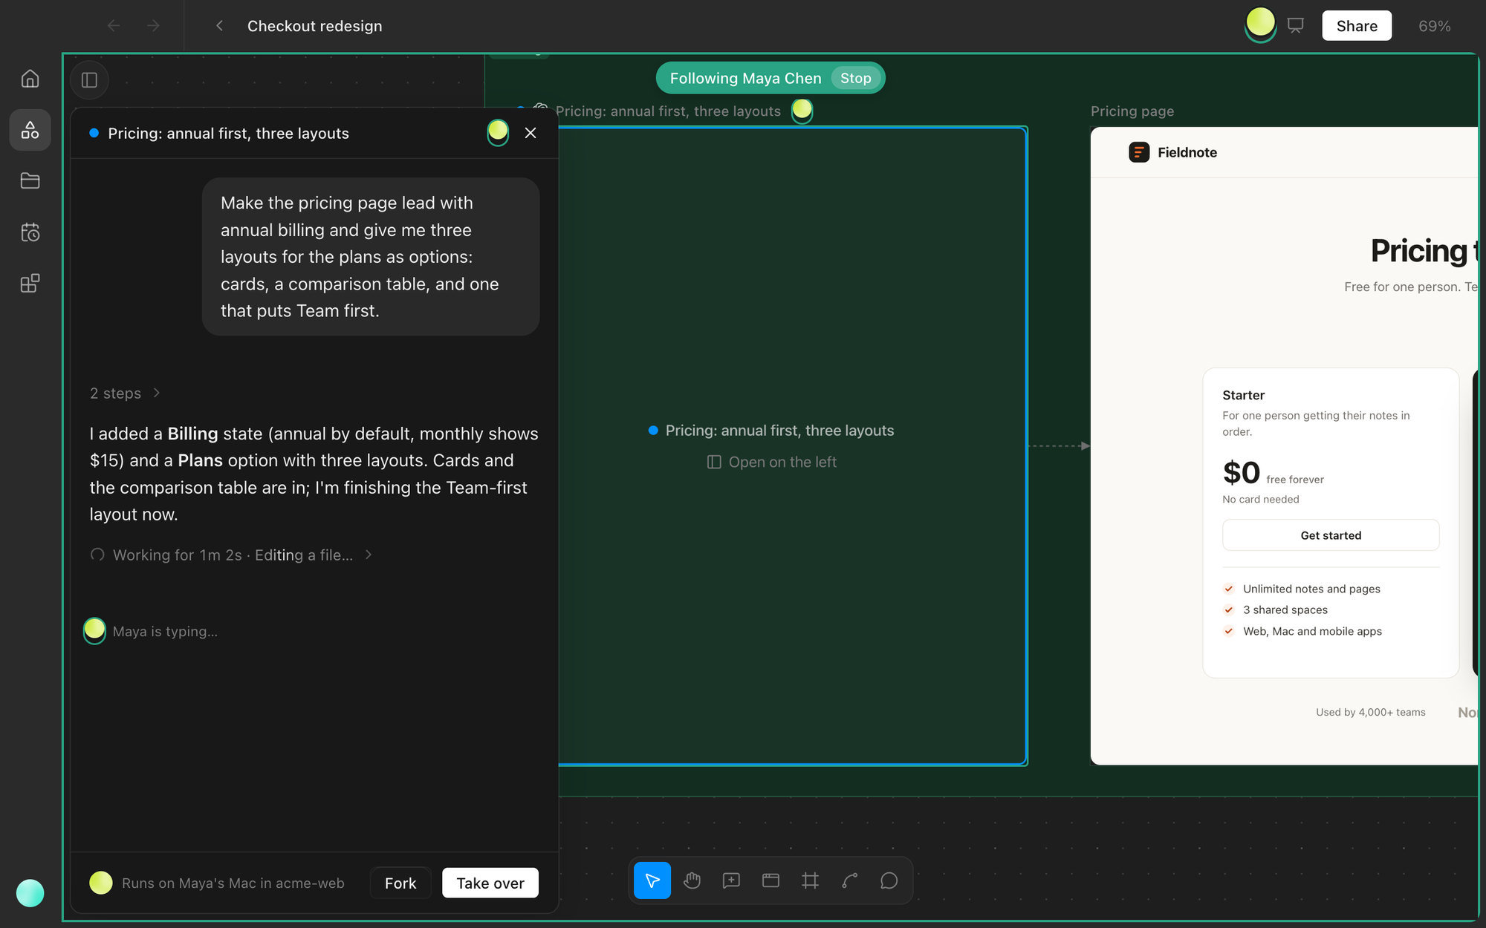
Task: Click the chevron before Checkout redesign title
Action: tap(219, 26)
